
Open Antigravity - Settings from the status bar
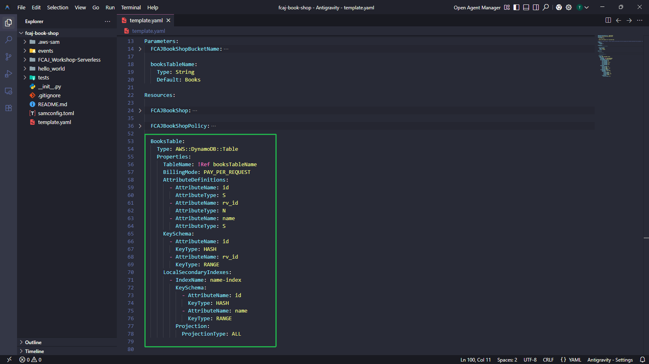click(x=610, y=360)
